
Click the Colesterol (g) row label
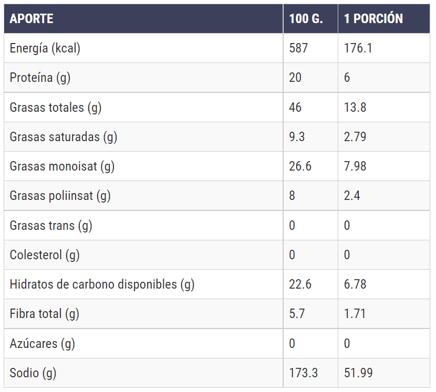coord(45,255)
